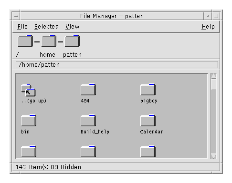Open the Help menu
This screenshot has width=232, height=183.
208,27
